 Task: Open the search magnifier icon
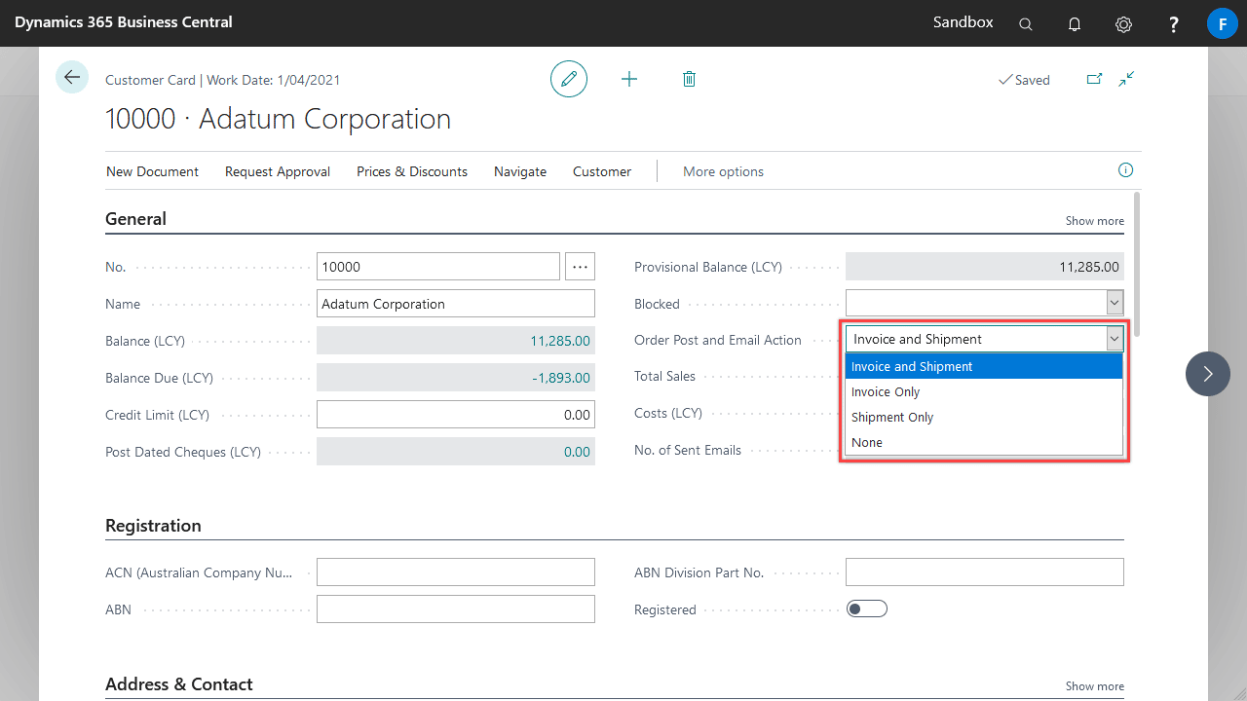point(1026,24)
